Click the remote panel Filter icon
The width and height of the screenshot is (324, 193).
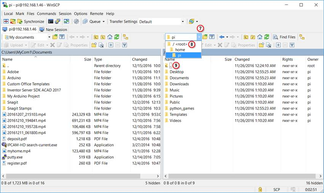click(x=212, y=37)
